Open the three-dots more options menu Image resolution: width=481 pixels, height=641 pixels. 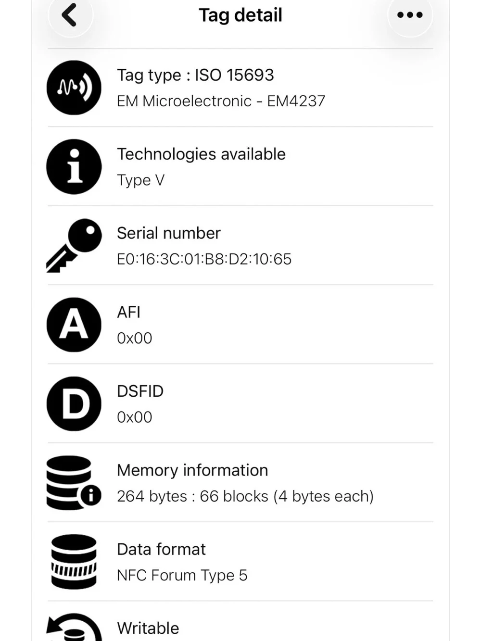(410, 15)
